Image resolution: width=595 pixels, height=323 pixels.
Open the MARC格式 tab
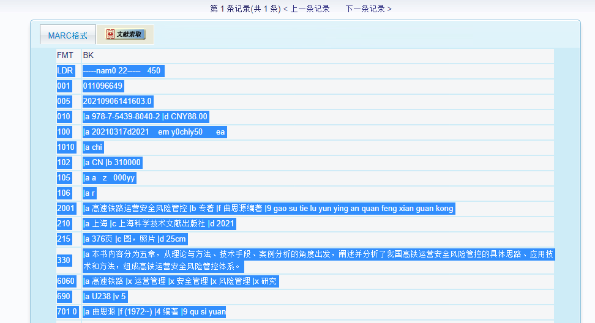tap(67, 35)
